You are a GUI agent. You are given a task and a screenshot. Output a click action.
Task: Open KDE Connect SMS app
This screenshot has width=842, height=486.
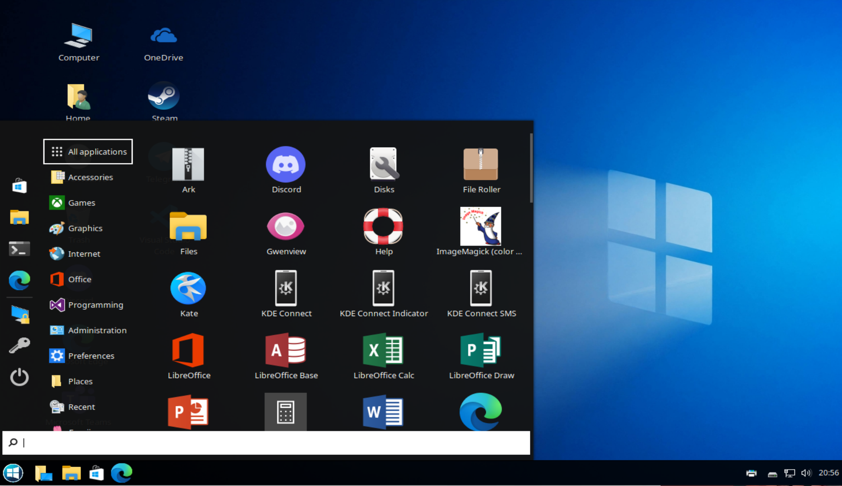481,294
